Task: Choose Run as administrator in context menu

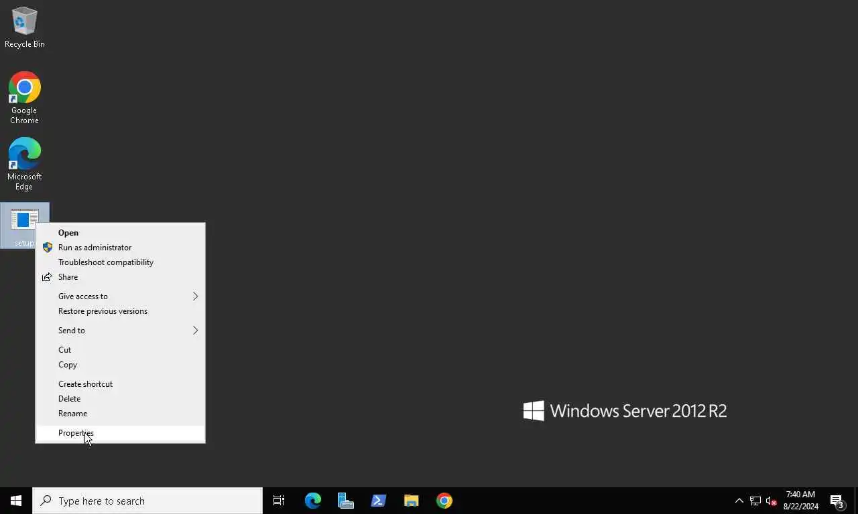Action: pyautogui.click(x=120, y=248)
